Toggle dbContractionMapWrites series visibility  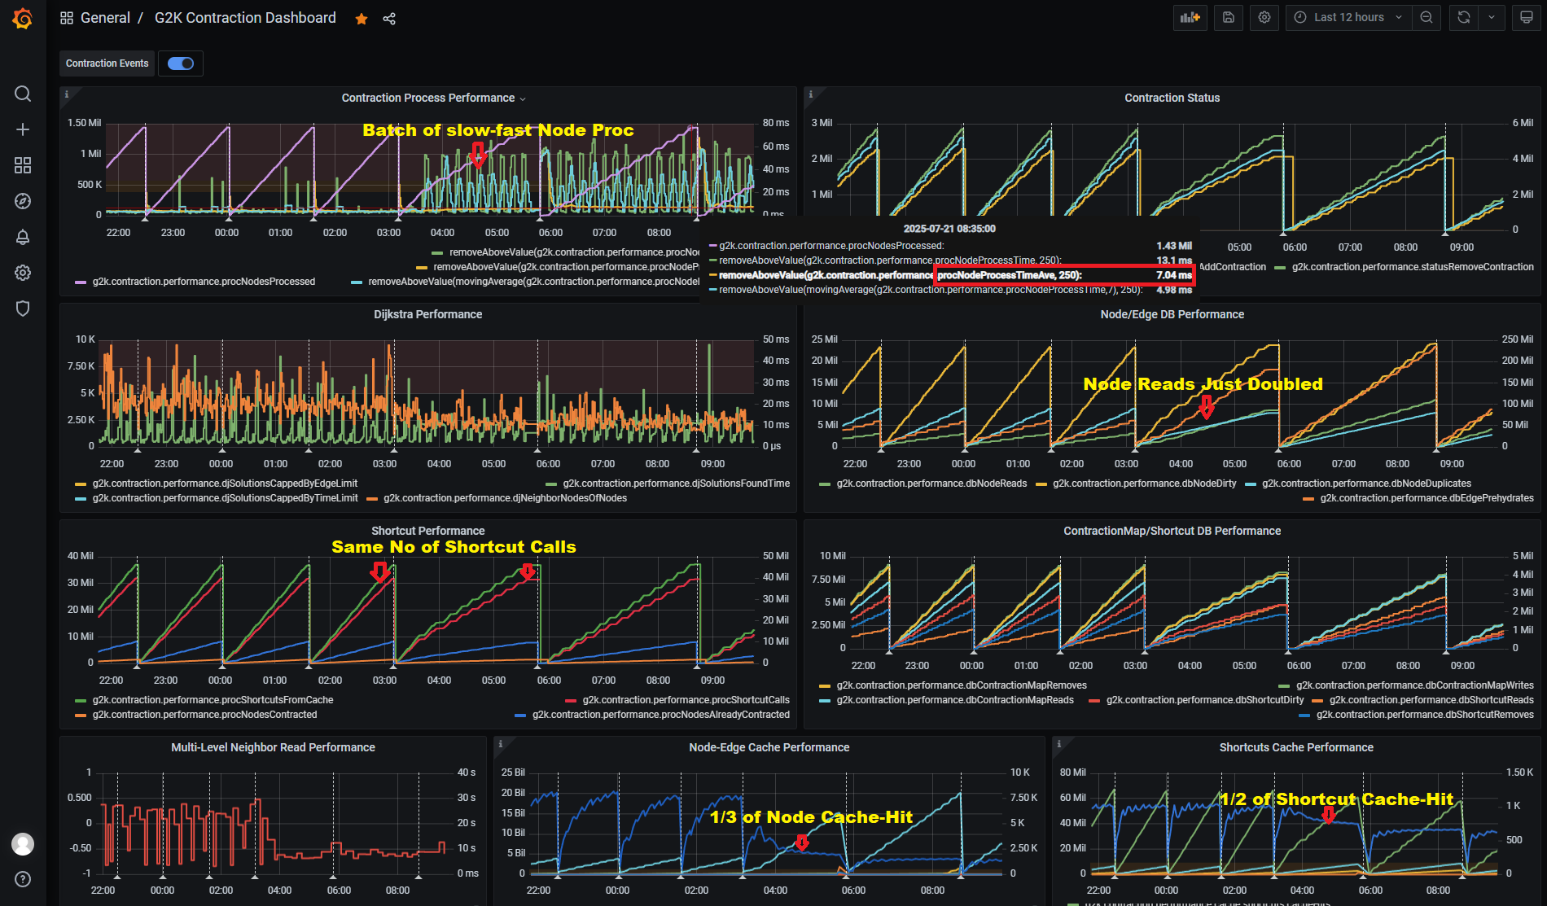1415,685
